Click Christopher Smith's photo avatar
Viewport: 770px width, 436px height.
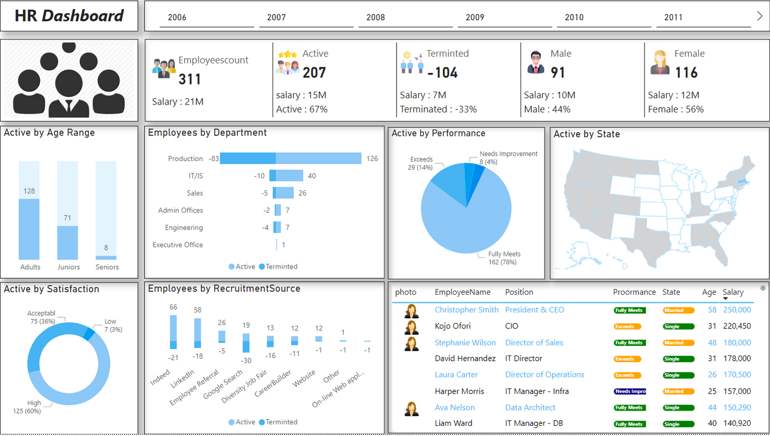click(411, 310)
